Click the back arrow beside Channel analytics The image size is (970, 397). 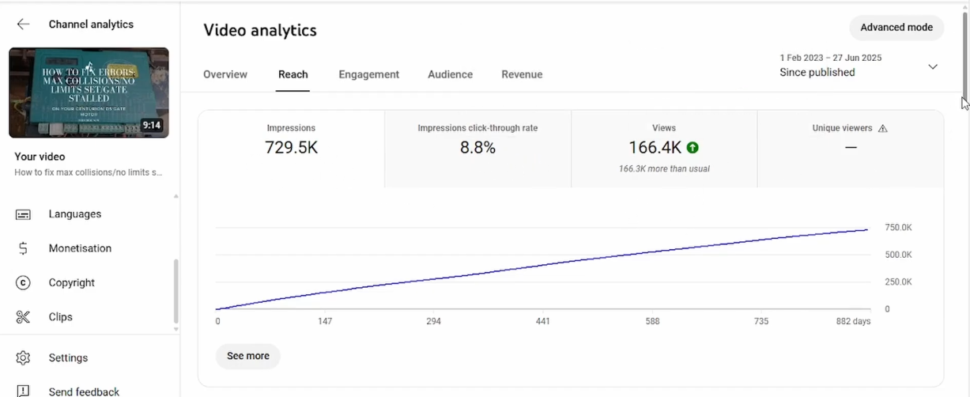pyautogui.click(x=23, y=25)
